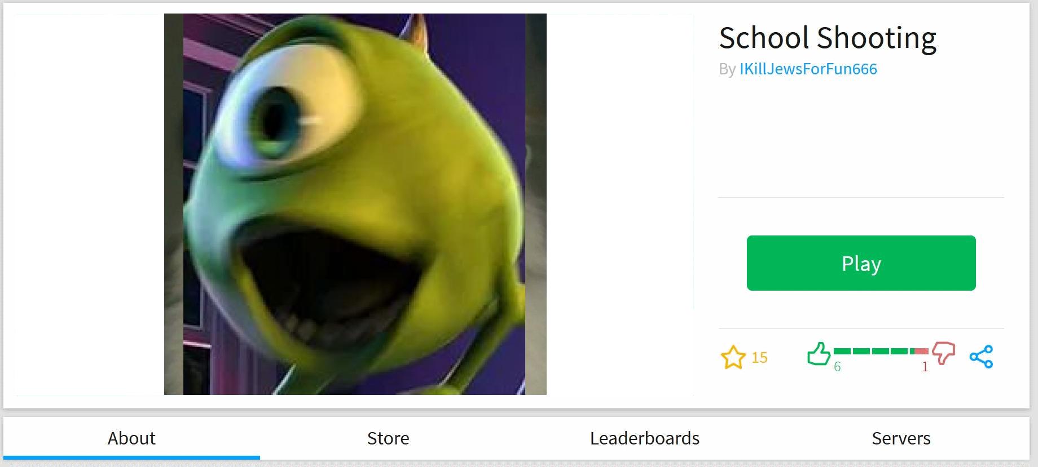Click the green Play button
1038x467 pixels.
click(x=861, y=263)
